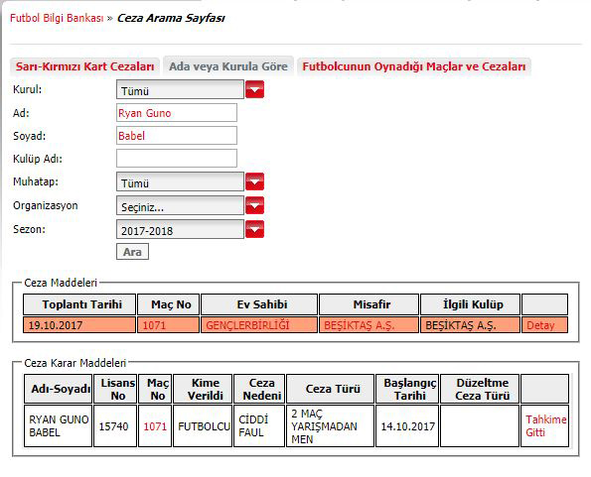
Task: Open the Muhatap combo box
Action: tap(180, 182)
